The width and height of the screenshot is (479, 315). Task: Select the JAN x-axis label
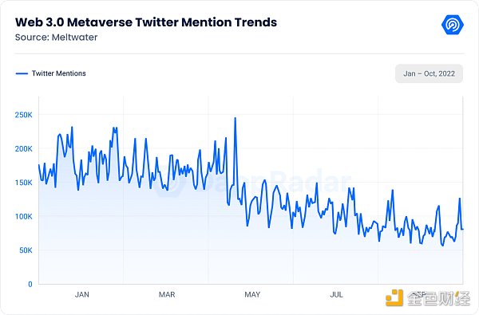tap(82, 294)
